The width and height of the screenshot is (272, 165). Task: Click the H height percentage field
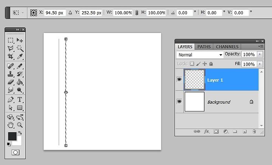(x=156, y=13)
